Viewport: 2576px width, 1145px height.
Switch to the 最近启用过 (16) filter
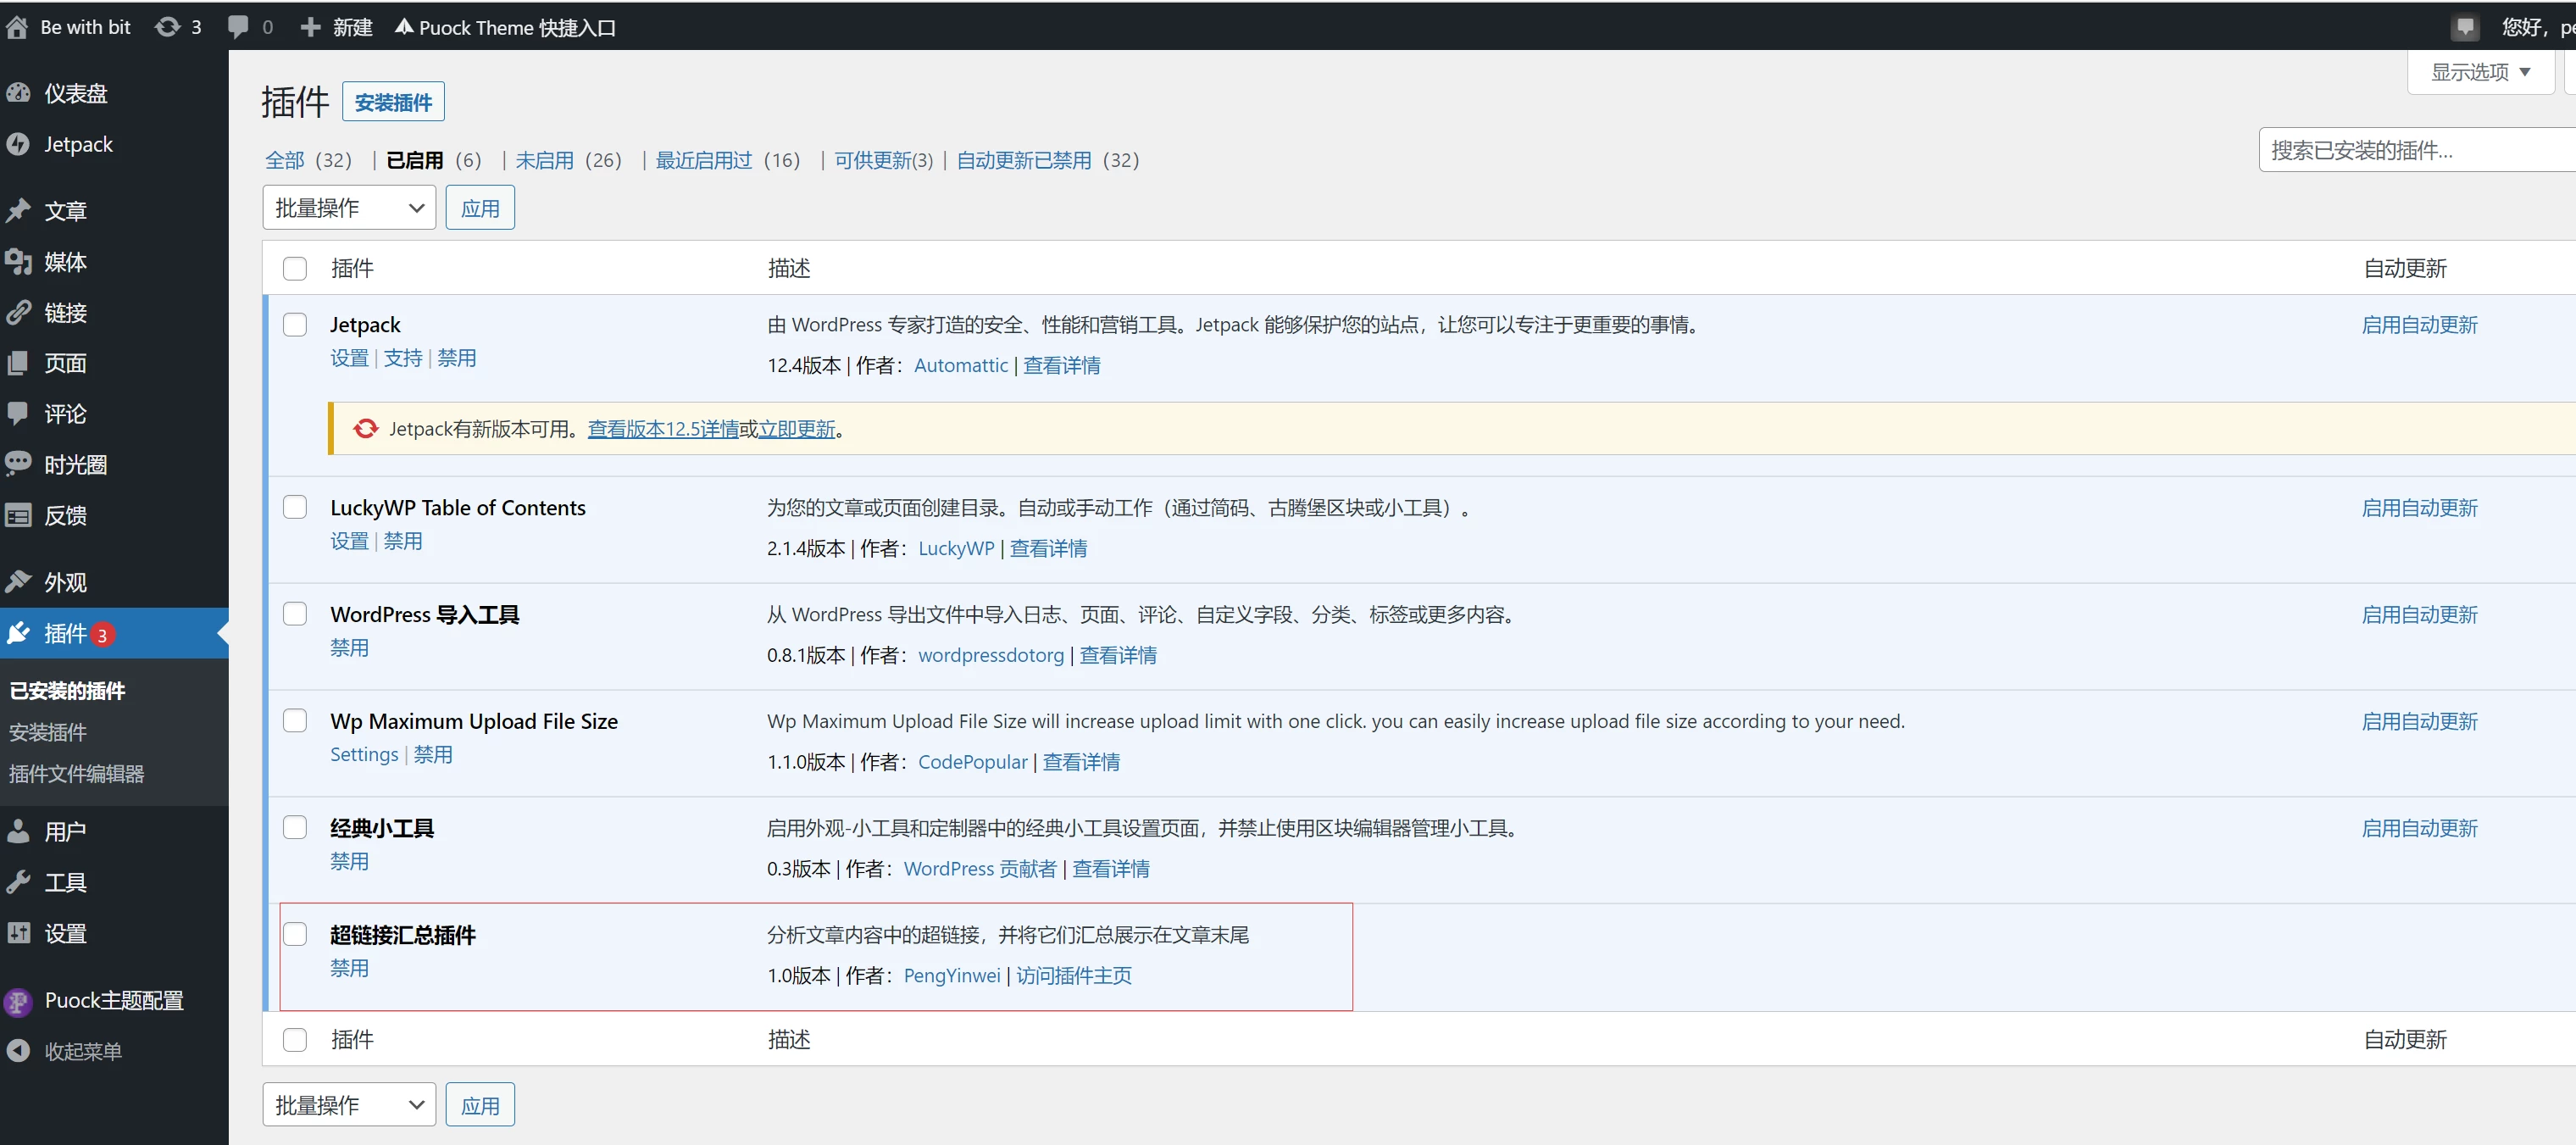click(727, 160)
